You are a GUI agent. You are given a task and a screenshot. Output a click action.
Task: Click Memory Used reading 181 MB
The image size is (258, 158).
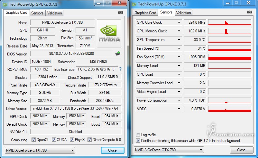[195, 66]
